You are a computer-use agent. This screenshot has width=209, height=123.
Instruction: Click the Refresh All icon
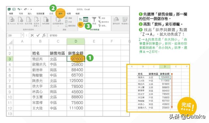pos(58,20)
